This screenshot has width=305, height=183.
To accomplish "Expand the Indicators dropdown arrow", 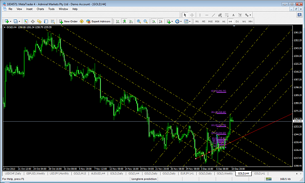I will point(172,21).
